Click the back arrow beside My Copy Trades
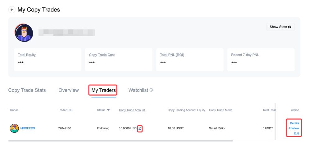 (x=12, y=10)
